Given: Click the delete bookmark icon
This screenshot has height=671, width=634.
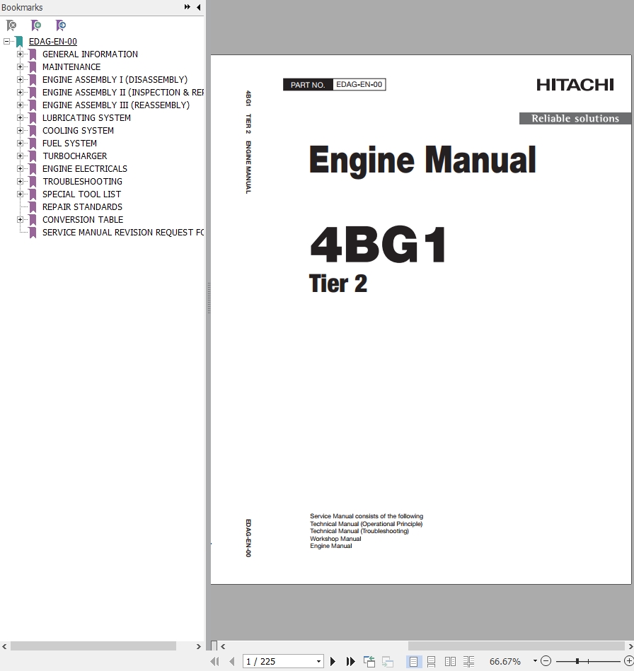Looking at the screenshot, I should (x=11, y=25).
